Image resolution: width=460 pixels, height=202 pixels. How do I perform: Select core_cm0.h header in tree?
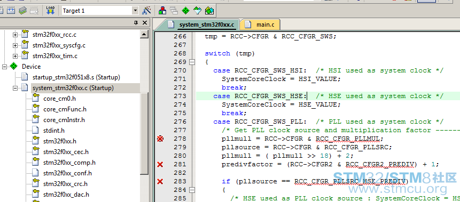[x=59, y=99]
